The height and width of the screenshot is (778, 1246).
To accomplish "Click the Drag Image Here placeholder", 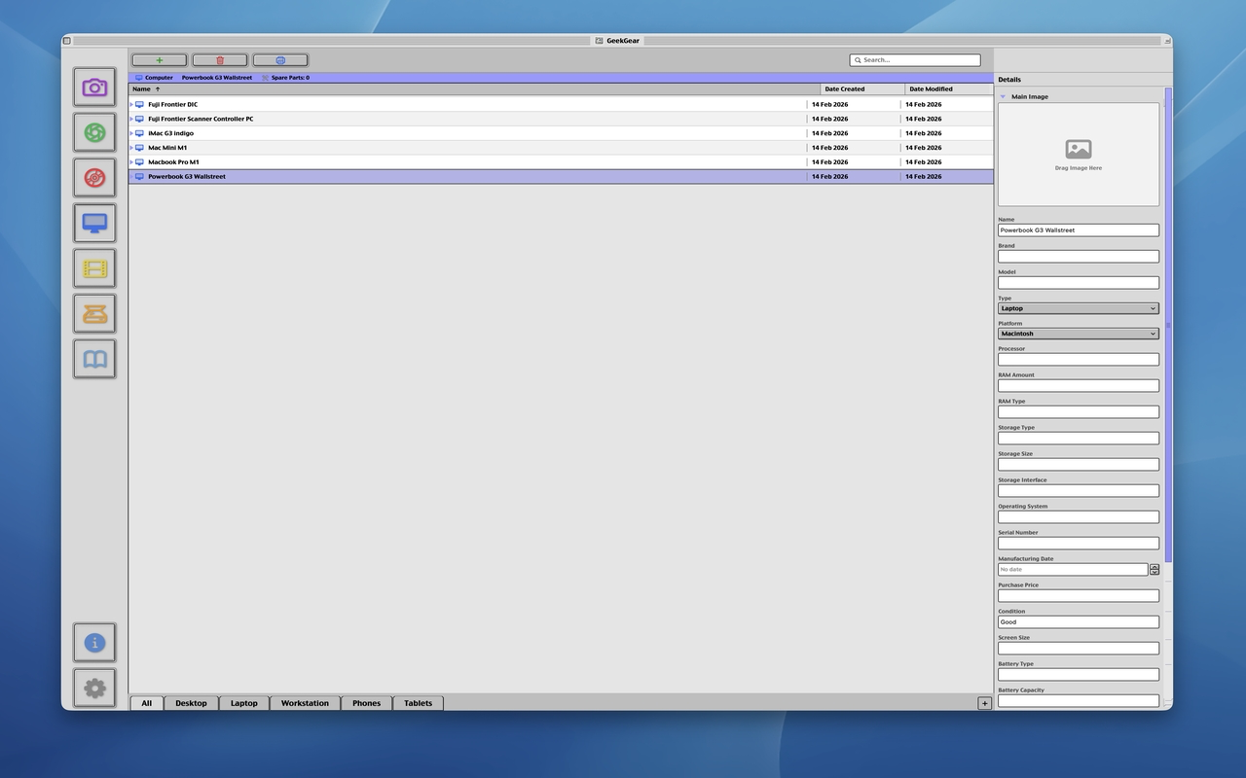I will (x=1079, y=155).
